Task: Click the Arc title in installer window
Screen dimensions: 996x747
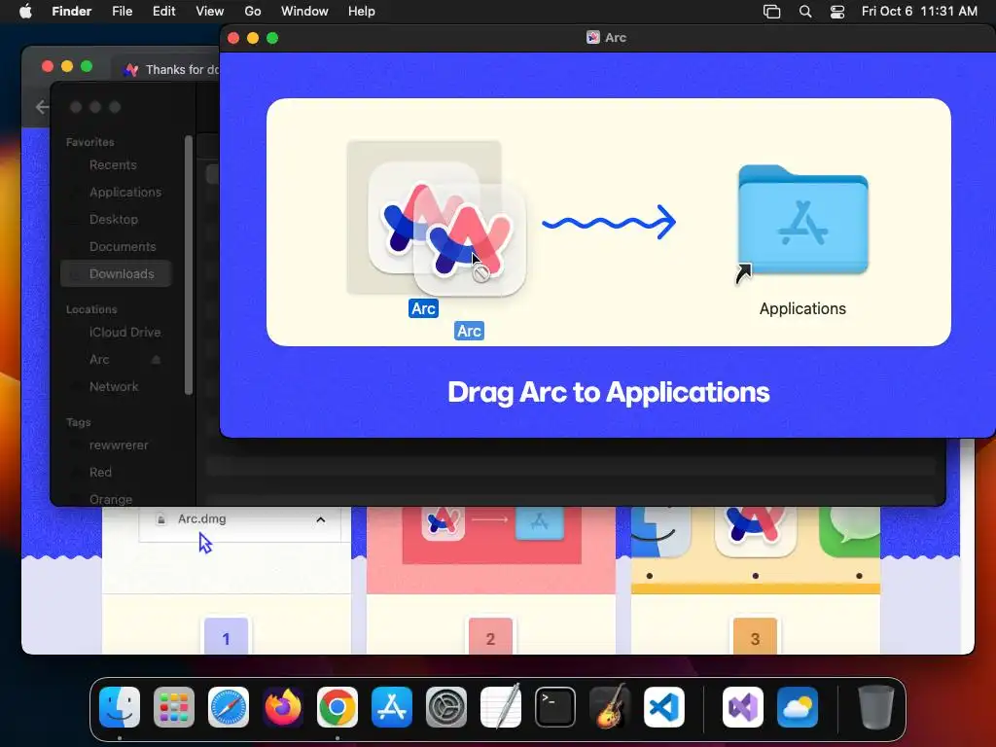Action: (615, 38)
